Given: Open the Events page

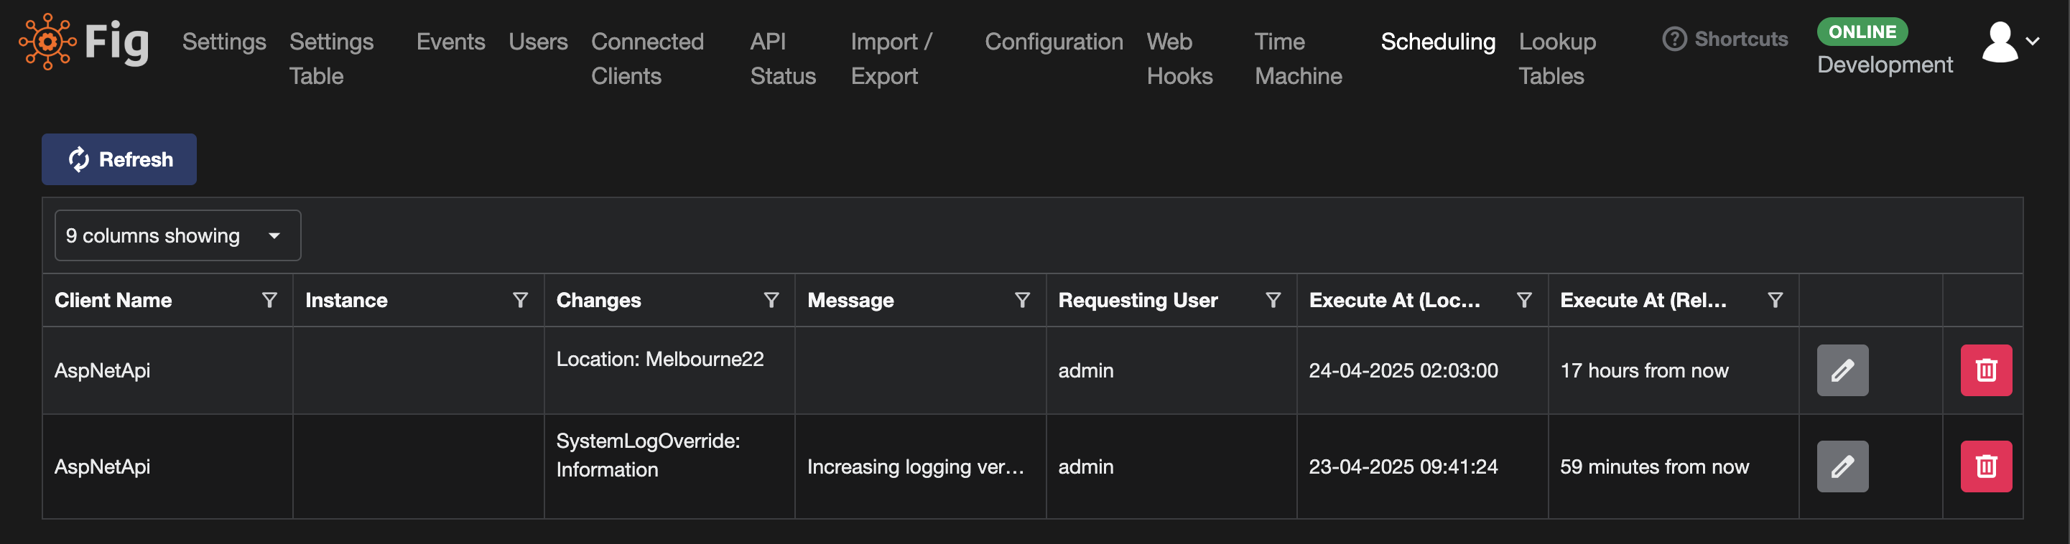Looking at the screenshot, I should [450, 41].
